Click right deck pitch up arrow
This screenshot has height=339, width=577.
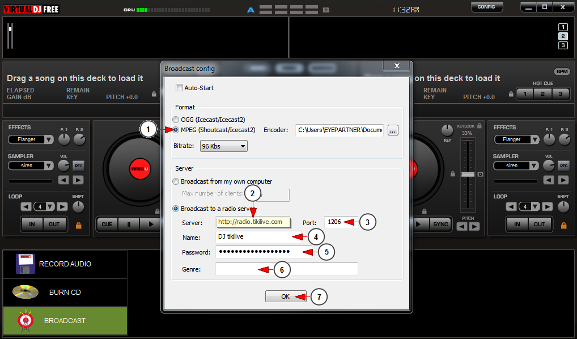pos(474,227)
